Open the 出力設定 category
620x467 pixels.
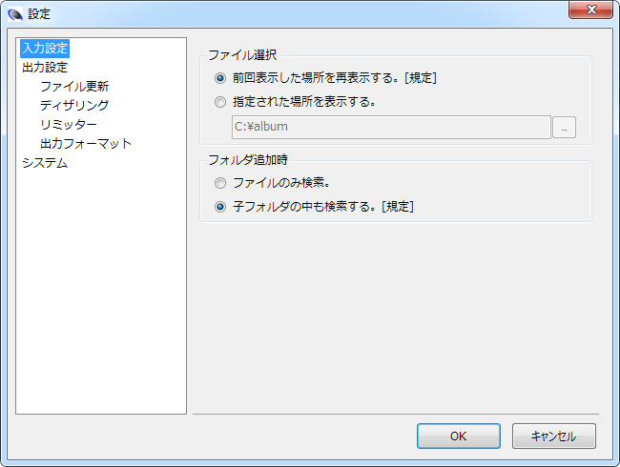pyautogui.click(x=45, y=67)
